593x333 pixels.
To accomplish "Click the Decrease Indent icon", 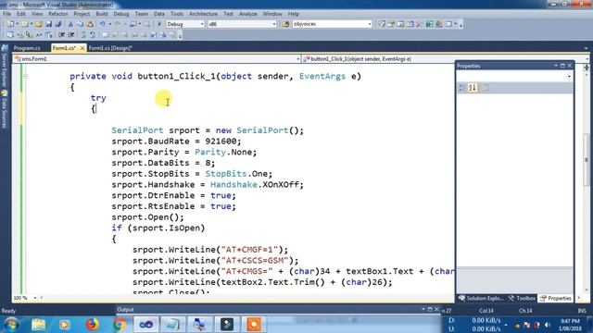I will (61, 35).
